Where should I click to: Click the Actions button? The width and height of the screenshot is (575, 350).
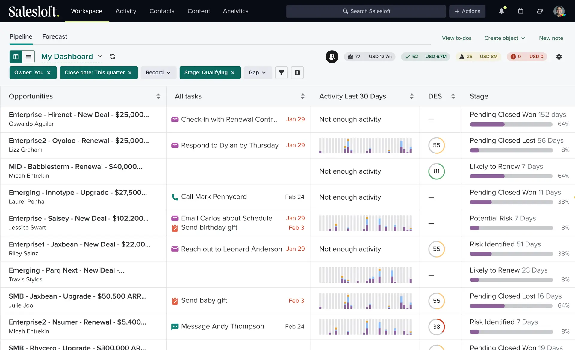(467, 11)
